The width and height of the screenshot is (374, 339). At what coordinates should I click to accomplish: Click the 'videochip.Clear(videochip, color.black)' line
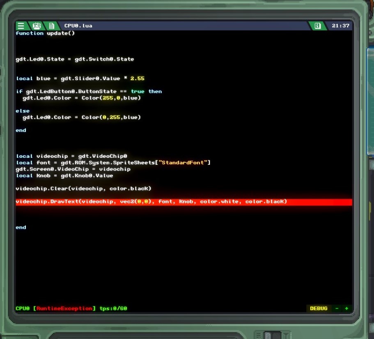tap(83, 188)
